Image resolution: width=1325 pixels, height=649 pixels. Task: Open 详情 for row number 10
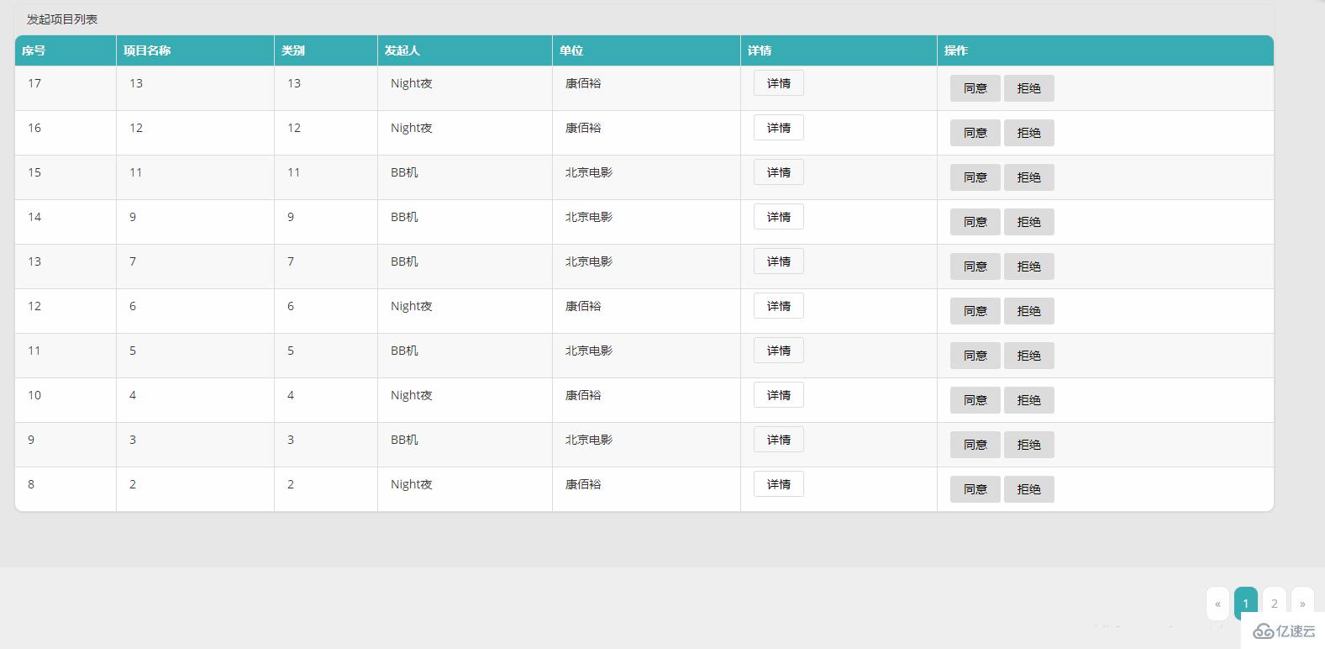coord(778,395)
